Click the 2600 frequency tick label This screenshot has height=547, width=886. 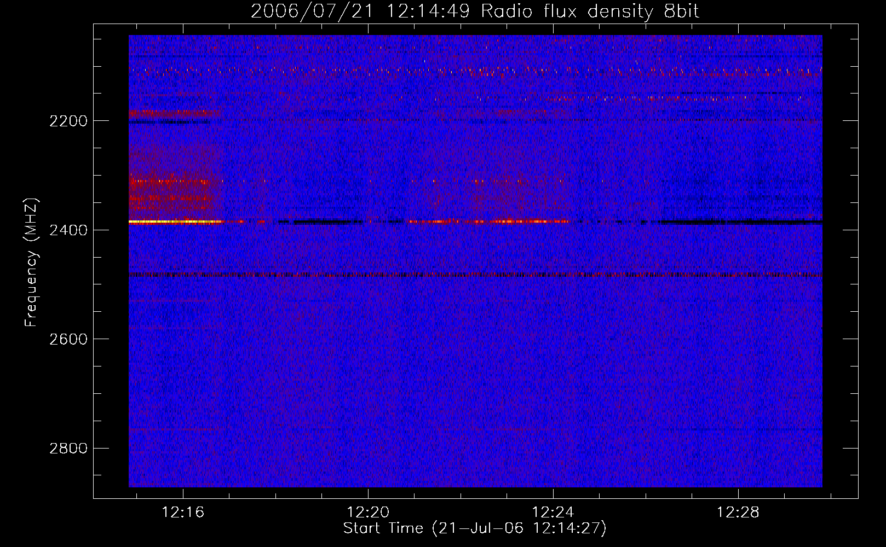pos(68,339)
